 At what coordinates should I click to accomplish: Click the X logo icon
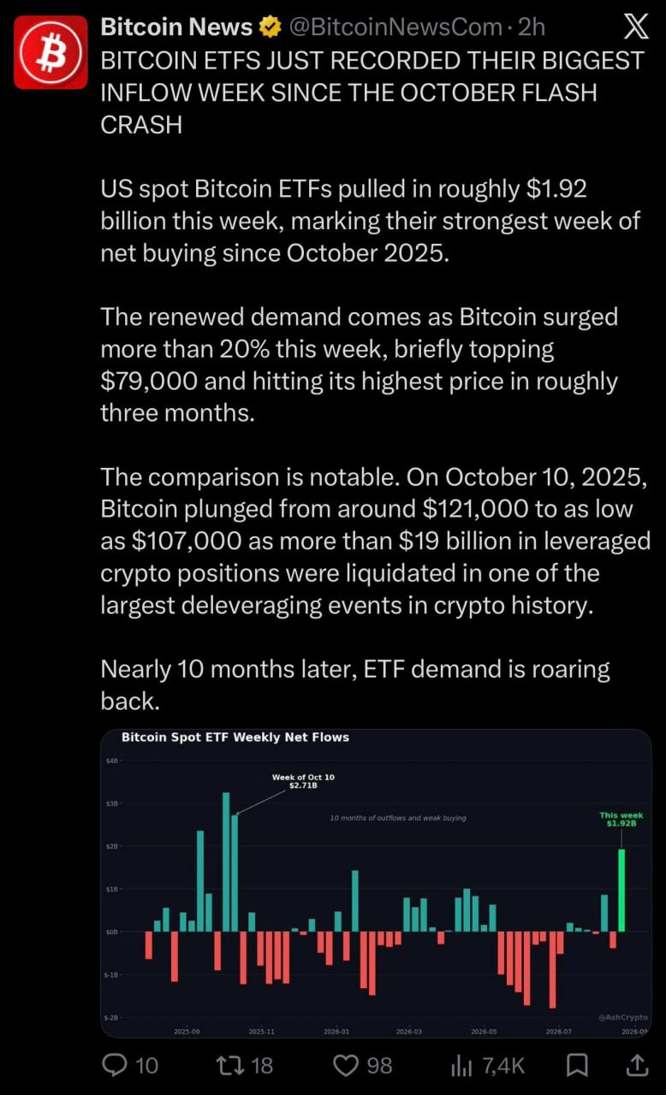click(x=635, y=27)
